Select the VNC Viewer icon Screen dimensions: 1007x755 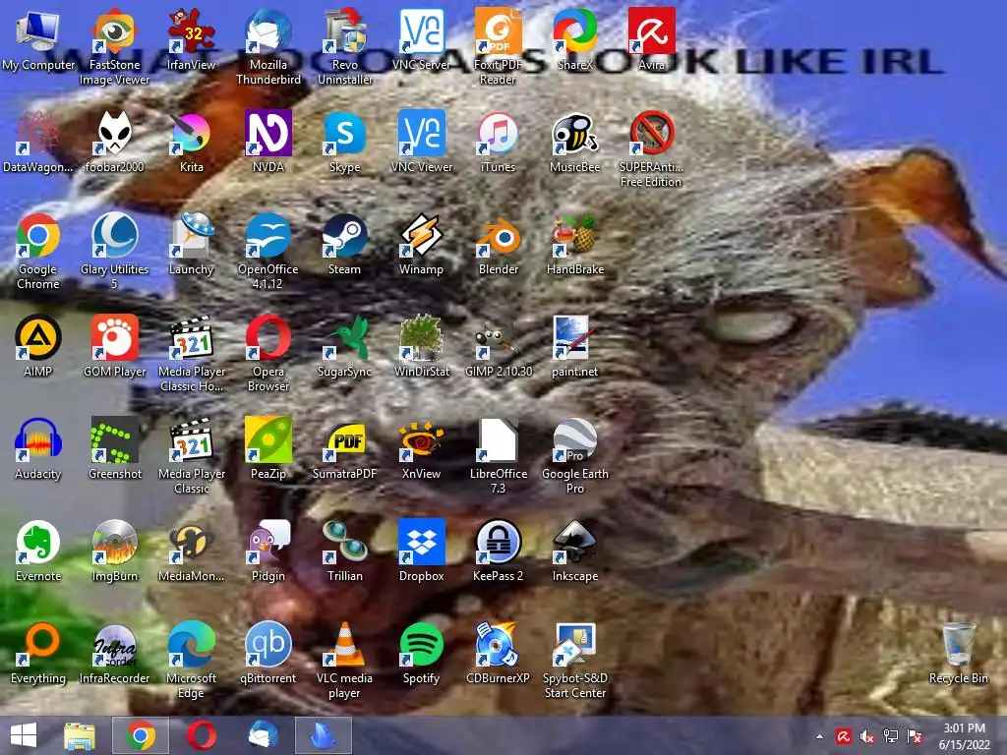421,142
